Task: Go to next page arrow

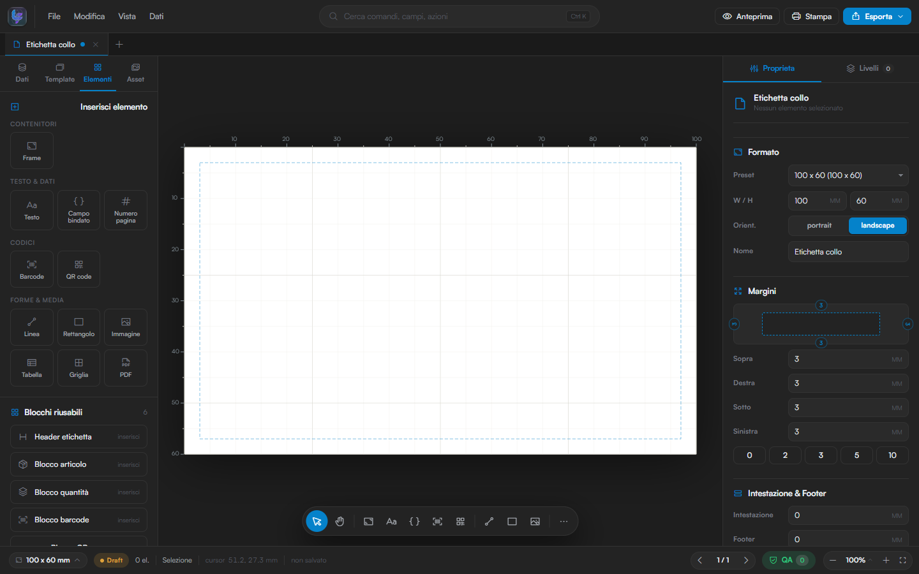Action: point(746,560)
